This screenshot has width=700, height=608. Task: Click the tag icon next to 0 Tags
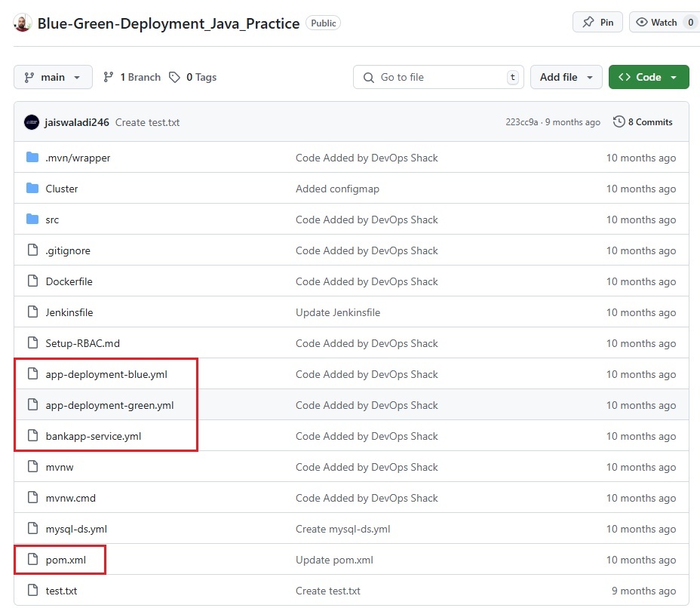(x=175, y=77)
